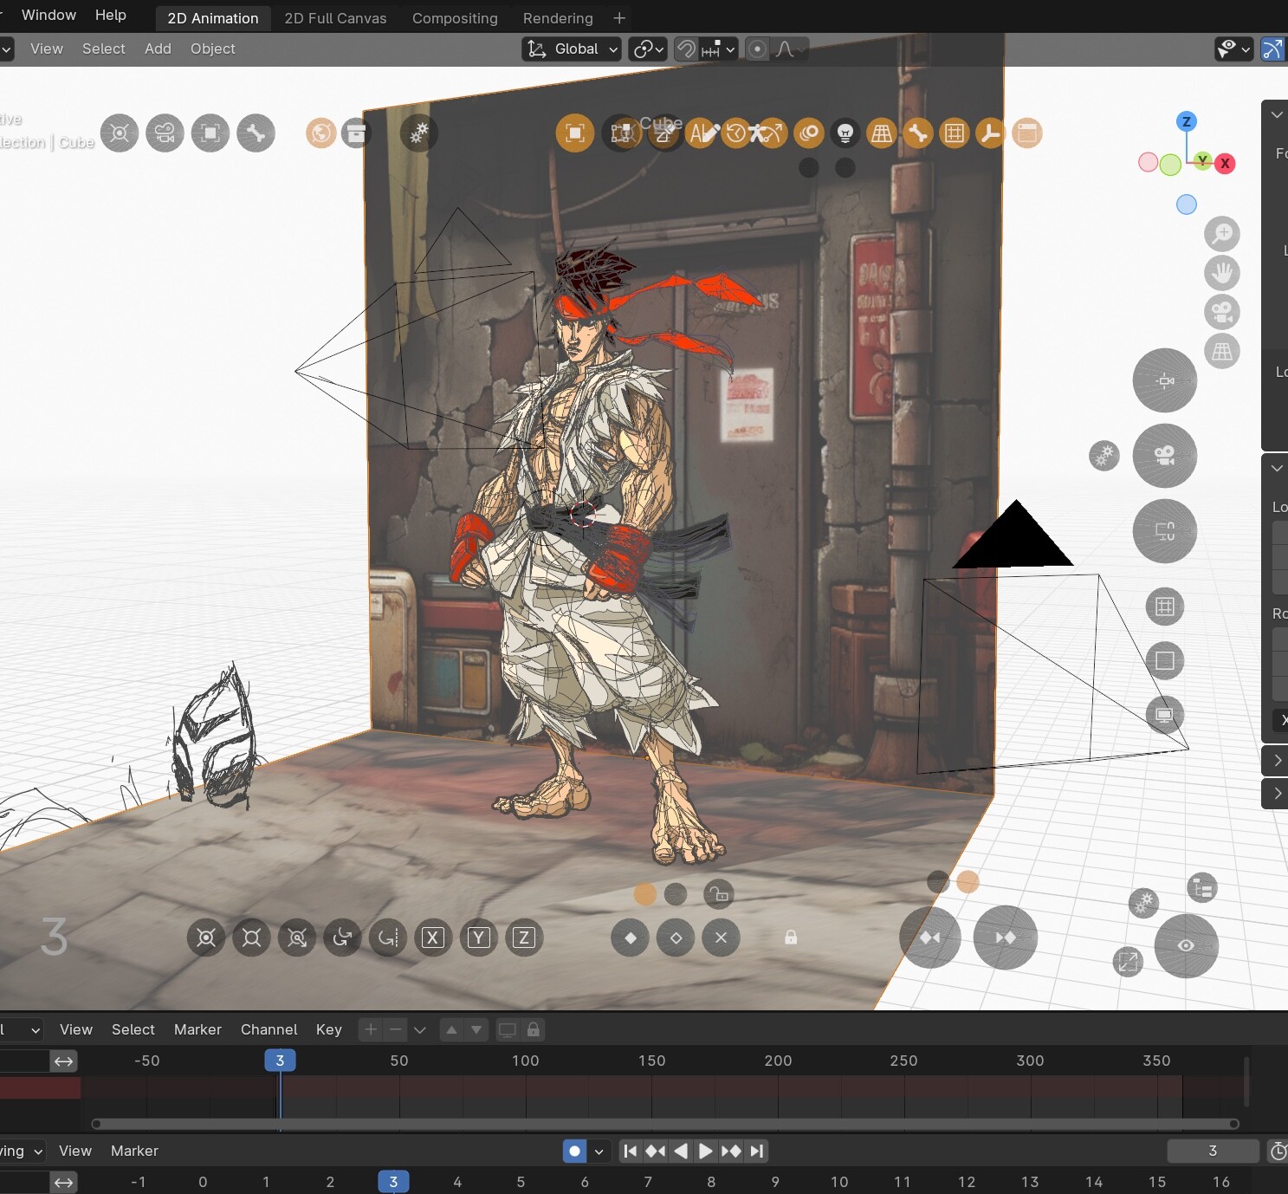Image resolution: width=1288 pixels, height=1194 pixels.
Task: Click the large round camera button on right
Action: click(x=1165, y=456)
